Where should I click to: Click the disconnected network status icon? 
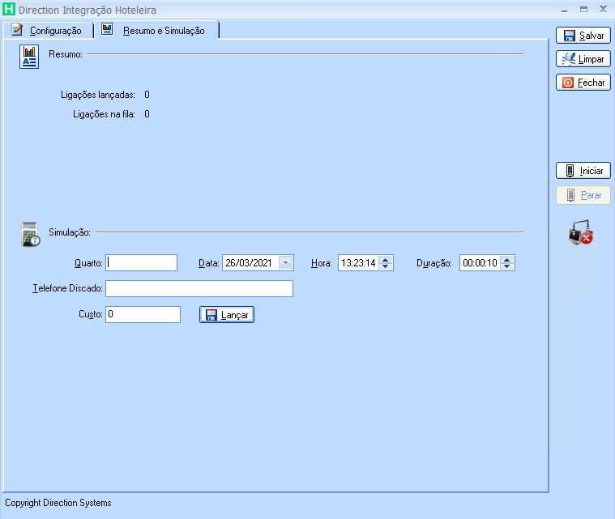pos(581,232)
